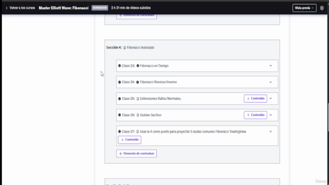
Task: Click the Clase 24 title Fibonacci Reverso/Inverso
Action: coord(158,82)
